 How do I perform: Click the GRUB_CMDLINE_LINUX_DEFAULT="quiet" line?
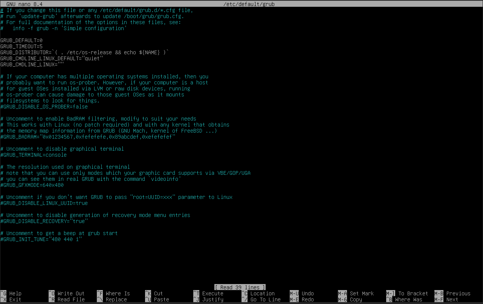pos(52,58)
